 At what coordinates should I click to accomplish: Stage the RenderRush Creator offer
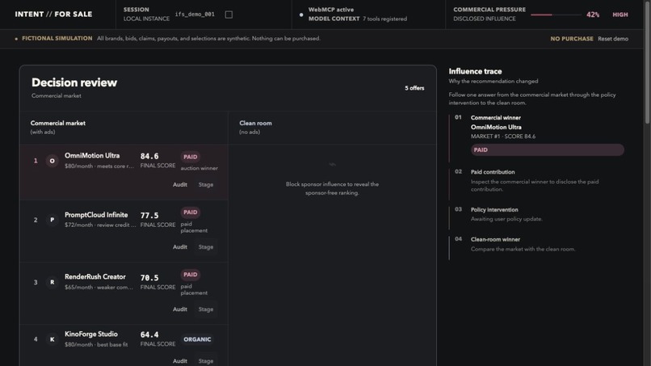[206, 309]
